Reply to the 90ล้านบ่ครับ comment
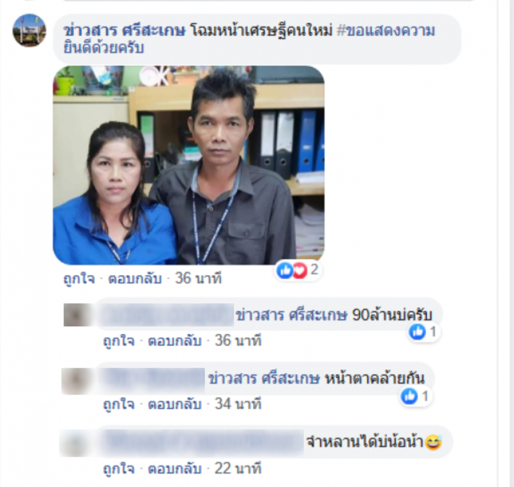The image size is (514, 487). click(175, 341)
